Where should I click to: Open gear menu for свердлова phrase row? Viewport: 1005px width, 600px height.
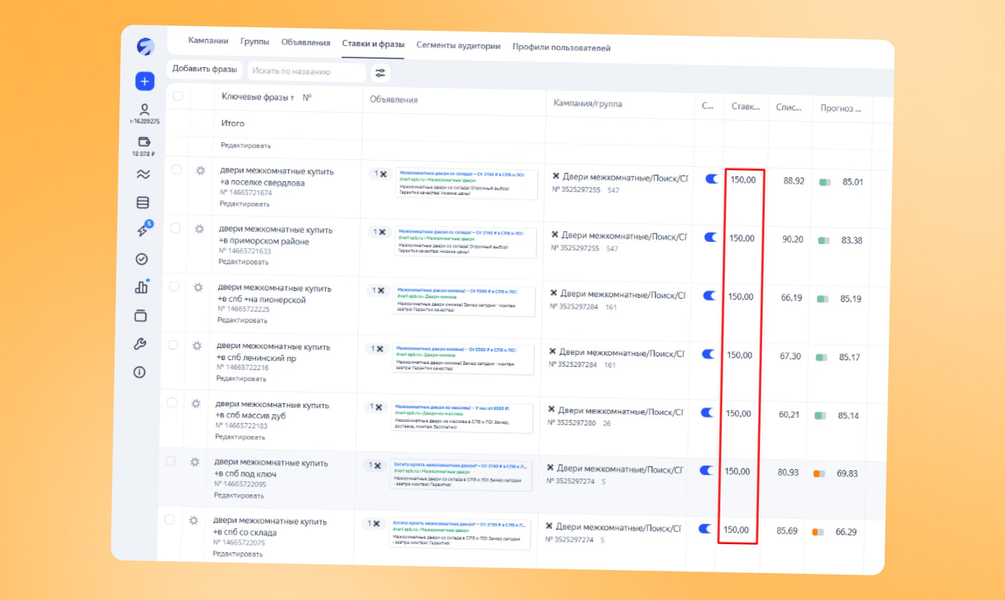click(x=200, y=171)
